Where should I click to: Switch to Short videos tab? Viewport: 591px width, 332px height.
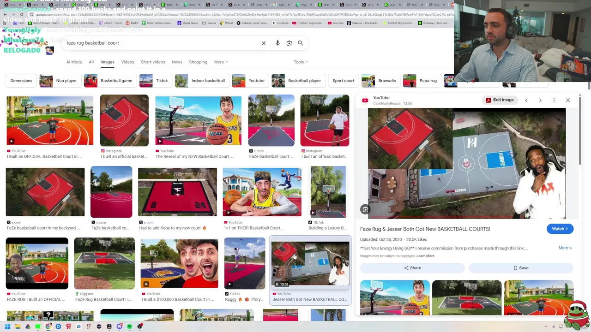point(153,62)
